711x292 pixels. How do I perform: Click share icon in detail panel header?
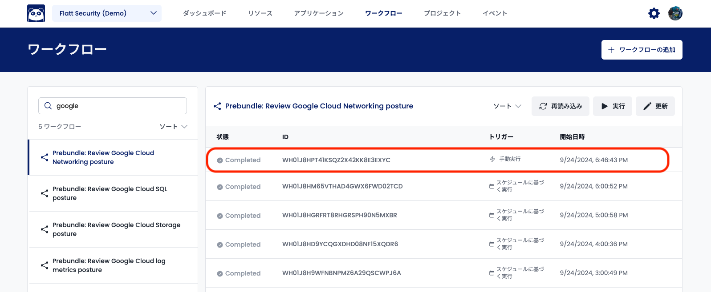click(x=217, y=106)
